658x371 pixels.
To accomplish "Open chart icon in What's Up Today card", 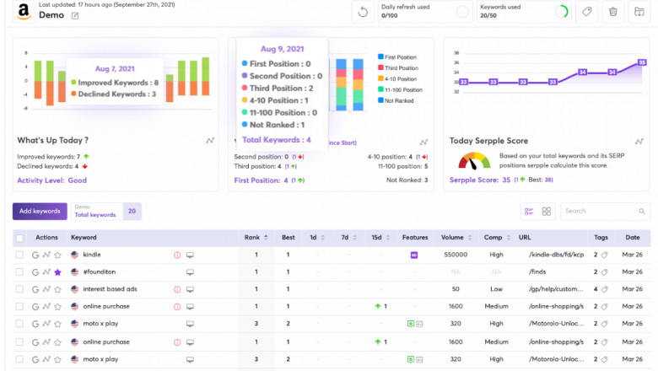I will 210,142.
